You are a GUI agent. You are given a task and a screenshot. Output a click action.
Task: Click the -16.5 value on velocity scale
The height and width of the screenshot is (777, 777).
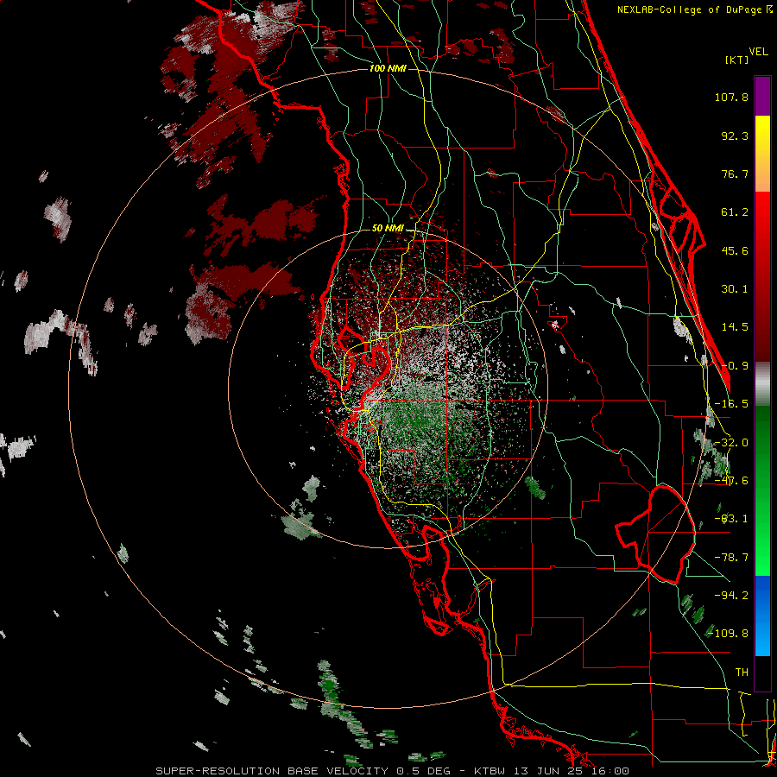tap(731, 404)
